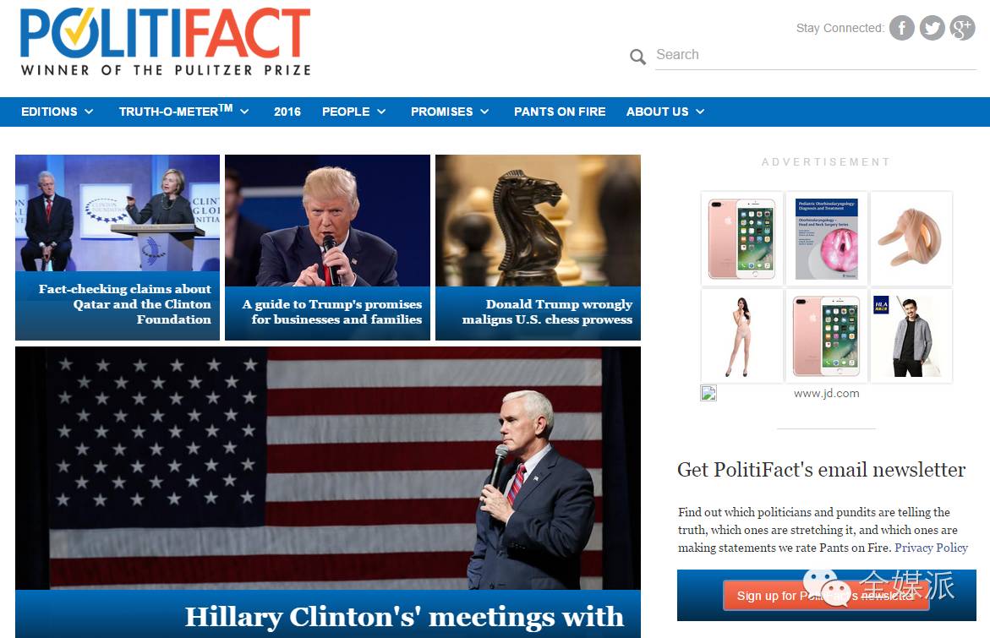The width and height of the screenshot is (990, 638).
Task: Open the medical book ad thumbnail
Action: (826, 239)
